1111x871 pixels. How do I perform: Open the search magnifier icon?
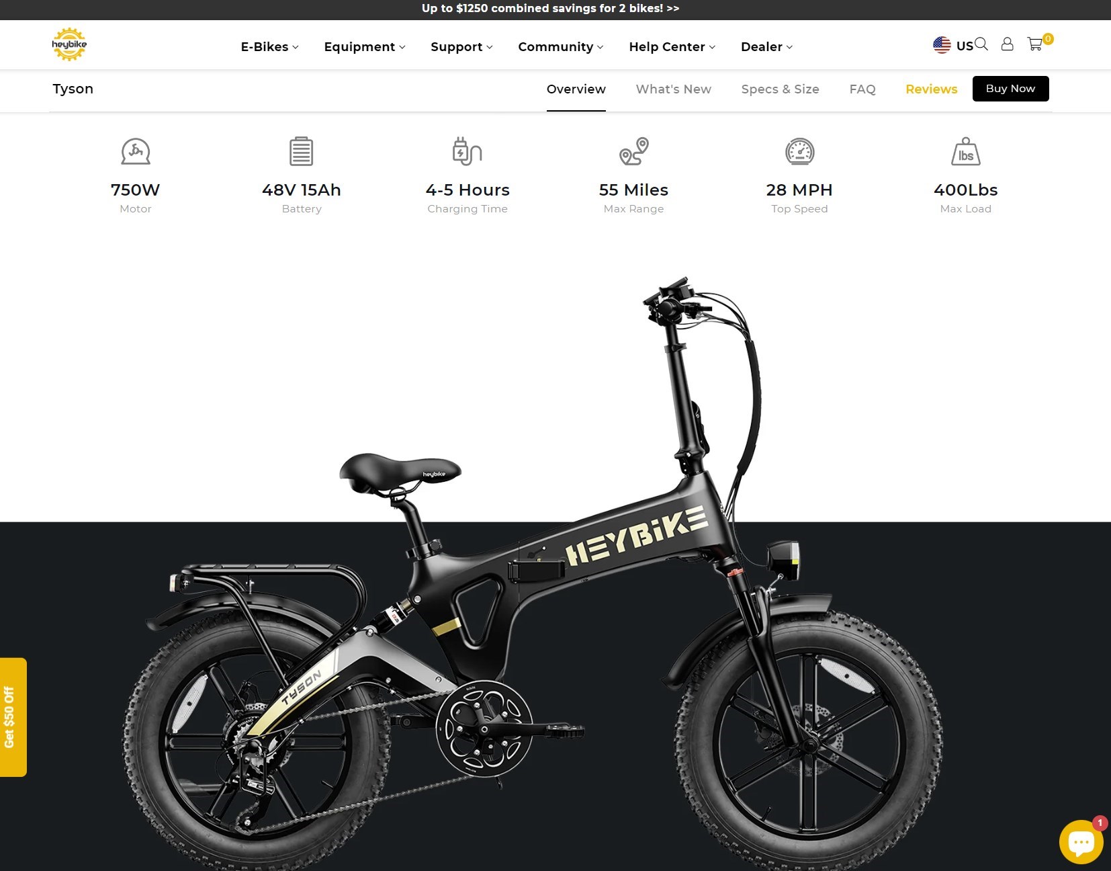tap(981, 44)
